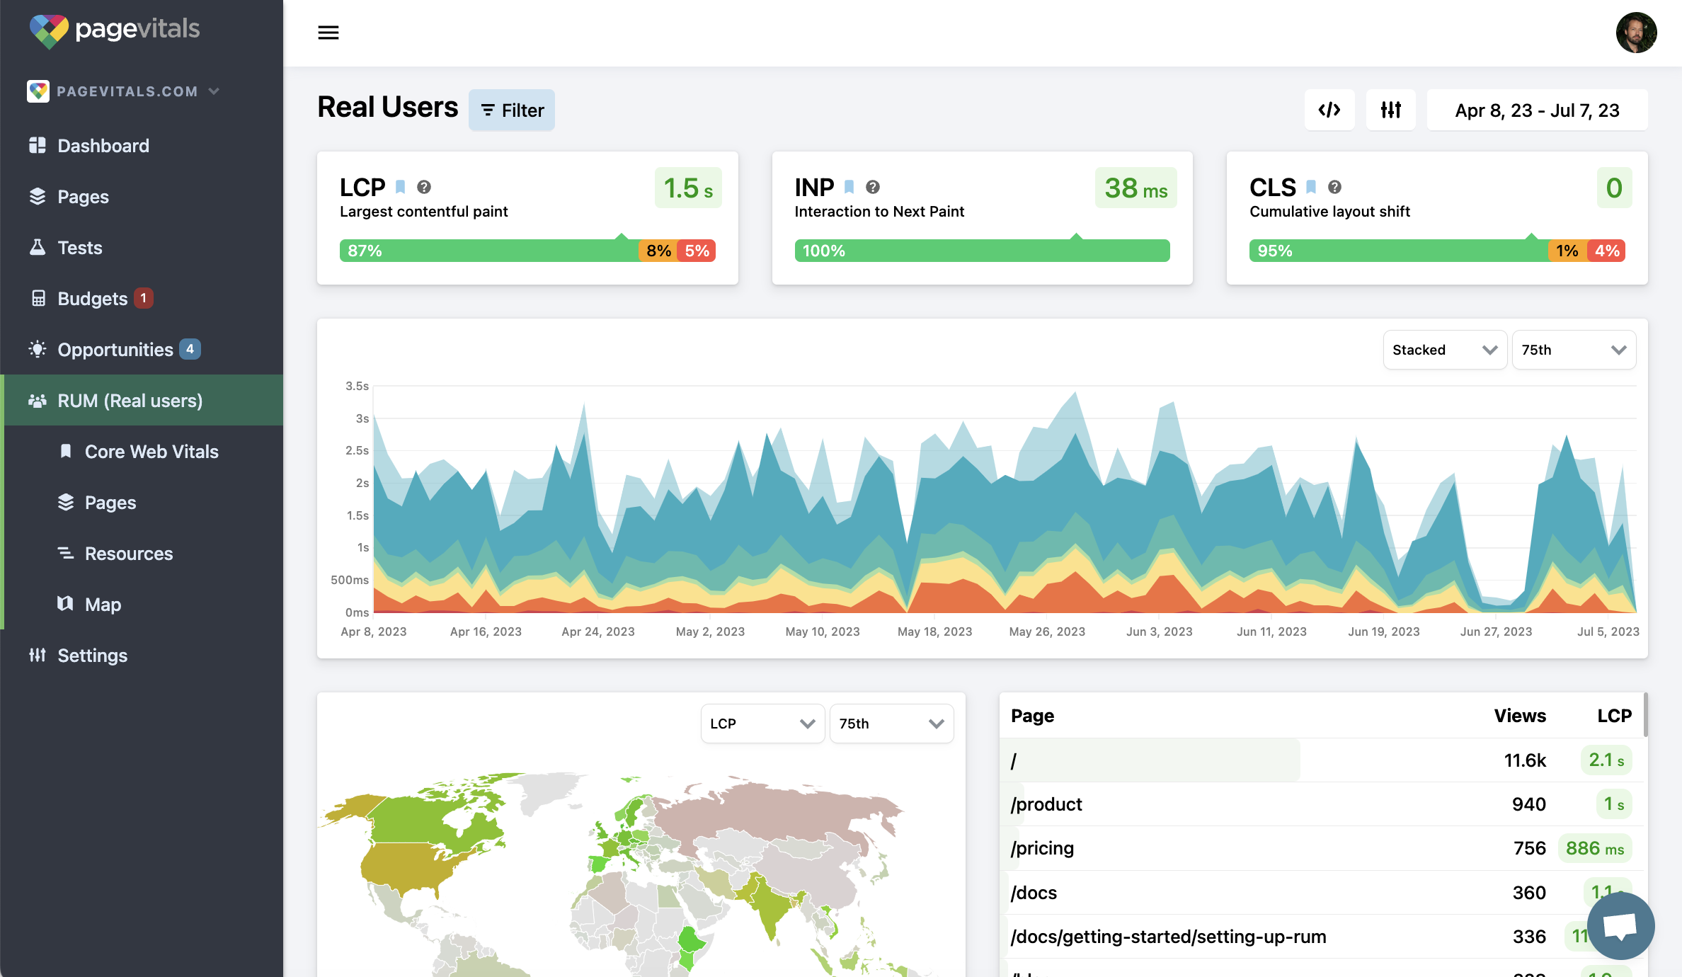Image resolution: width=1682 pixels, height=977 pixels.
Task: Click the INP bookmark icon
Action: [x=849, y=187]
